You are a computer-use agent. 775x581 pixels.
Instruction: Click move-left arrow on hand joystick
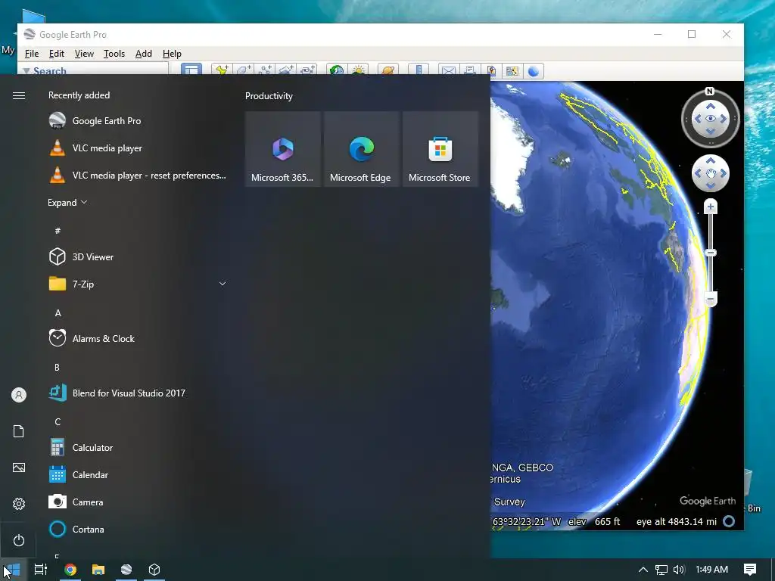click(x=698, y=173)
